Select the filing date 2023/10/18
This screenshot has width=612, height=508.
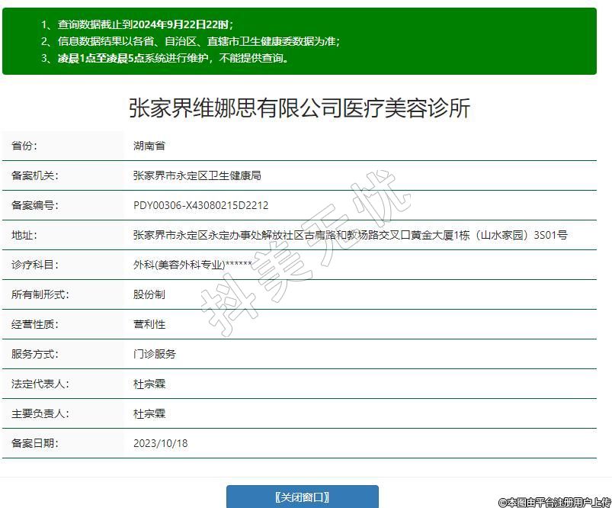click(160, 443)
